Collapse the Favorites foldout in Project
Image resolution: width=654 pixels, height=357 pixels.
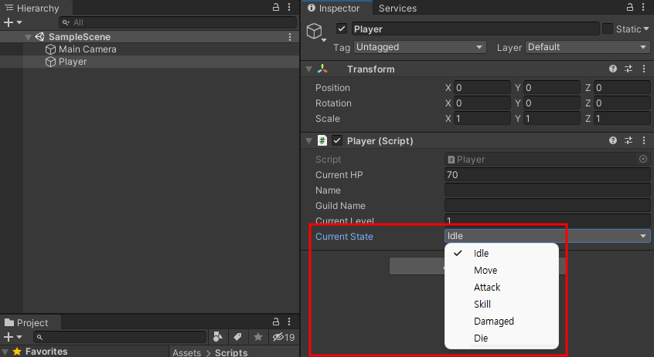click(x=5, y=352)
